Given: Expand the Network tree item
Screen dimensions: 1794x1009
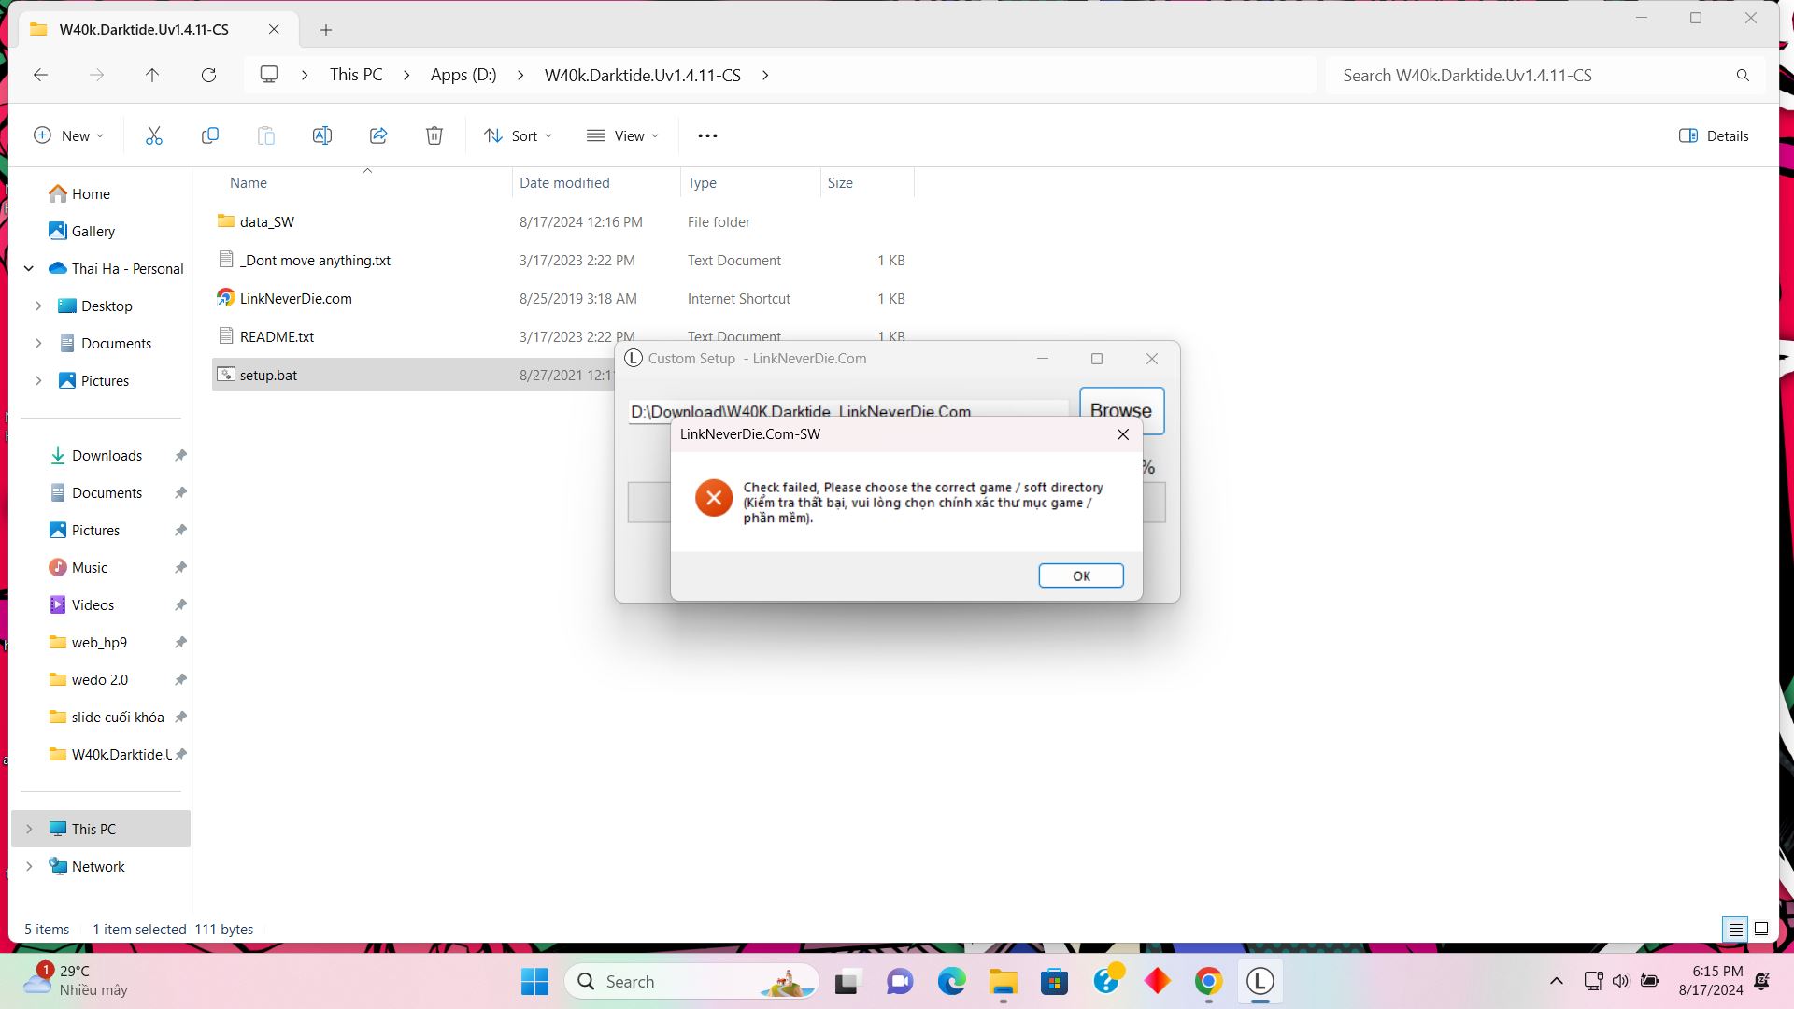Looking at the screenshot, I should click(27, 866).
